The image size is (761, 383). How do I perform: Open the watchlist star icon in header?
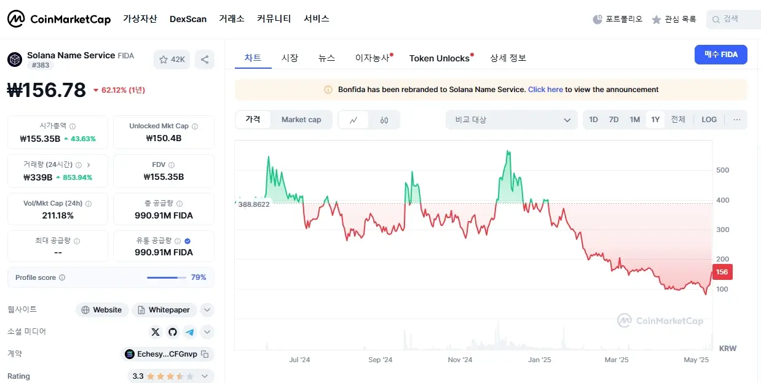657,20
